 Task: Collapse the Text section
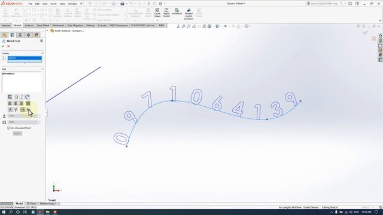click(x=42, y=69)
